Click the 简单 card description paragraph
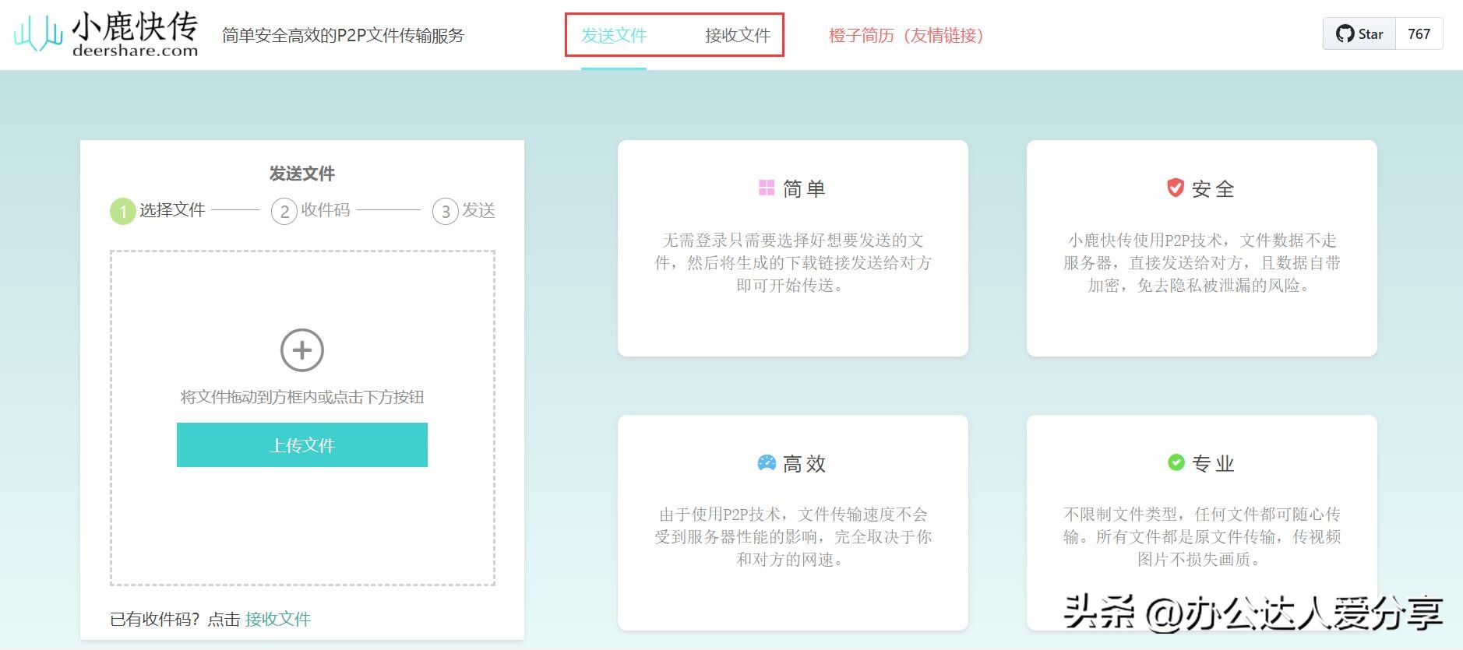Viewport: 1463px width, 650px height. (x=793, y=263)
